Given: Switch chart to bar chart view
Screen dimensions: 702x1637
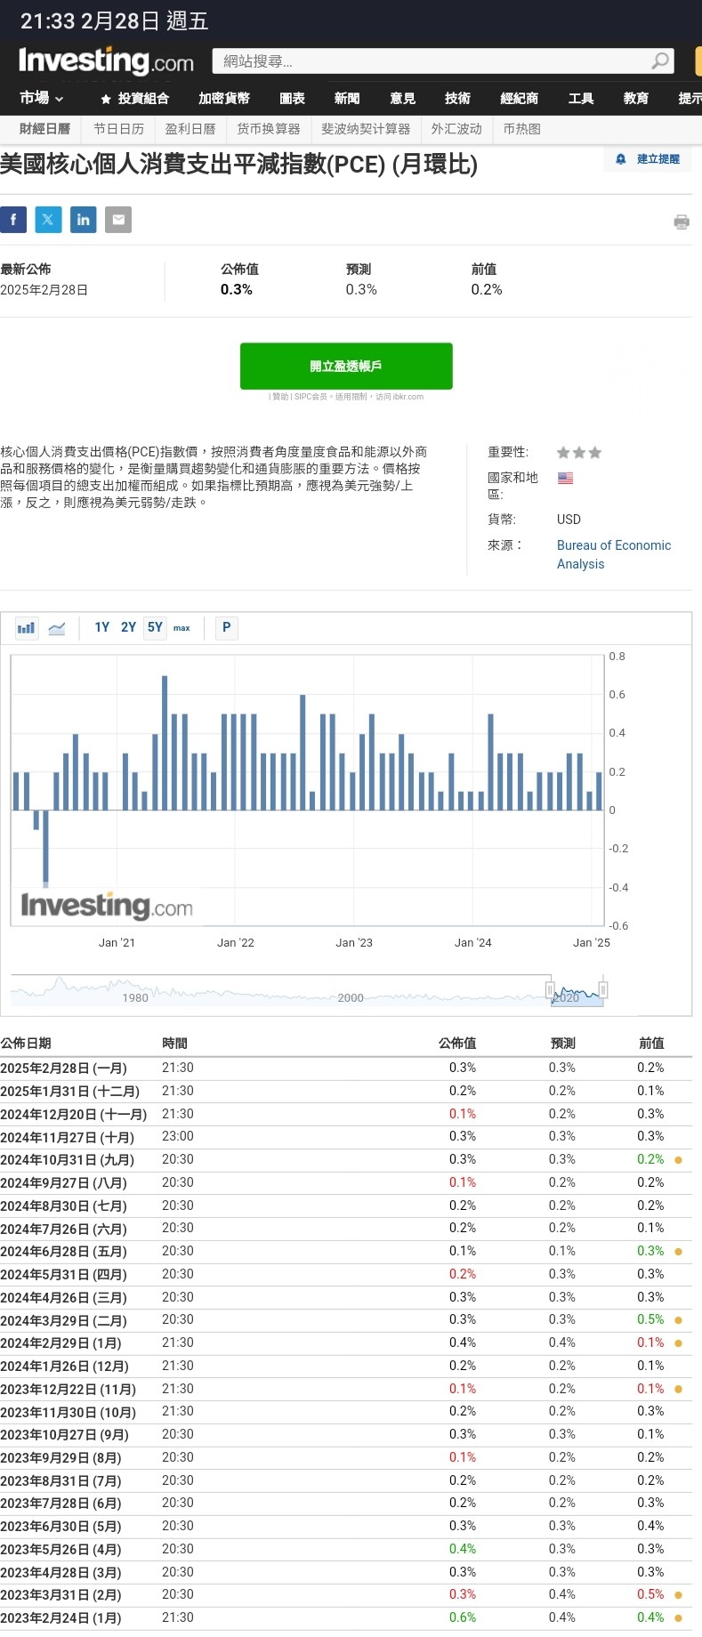Looking at the screenshot, I should pyautogui.click(x=26, y=627).
